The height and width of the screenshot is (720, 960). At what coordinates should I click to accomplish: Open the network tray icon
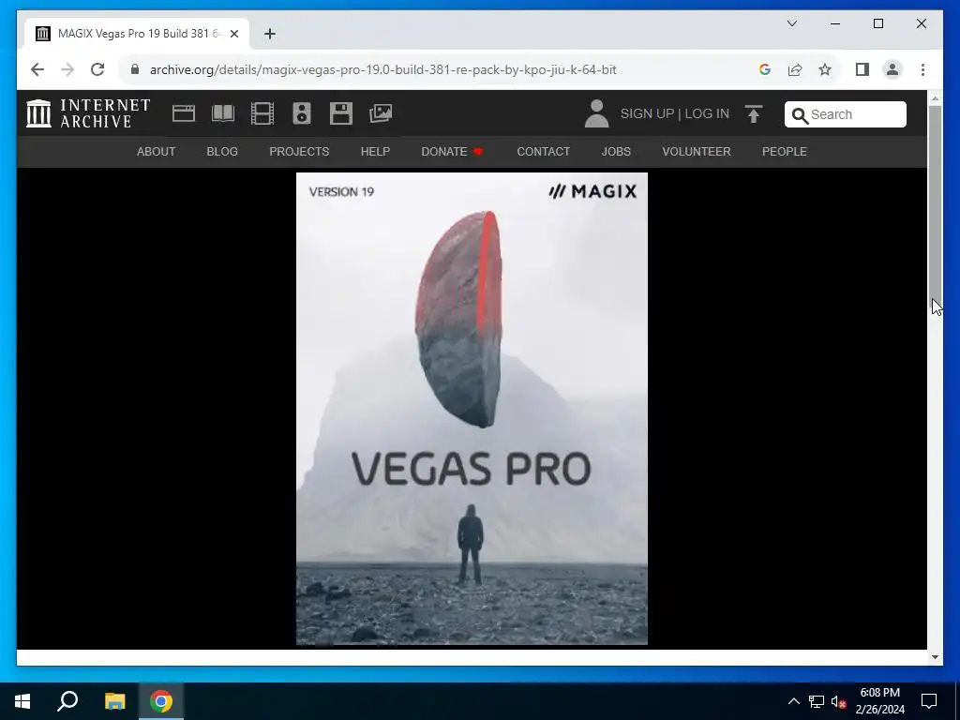point(817,701)
